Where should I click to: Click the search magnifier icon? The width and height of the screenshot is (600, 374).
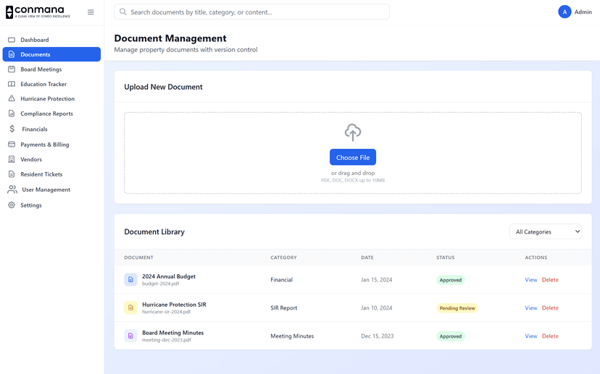click(x=123, y=12)
